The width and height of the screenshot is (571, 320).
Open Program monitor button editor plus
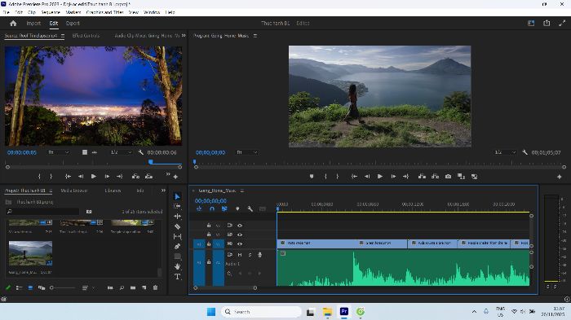tap(560, 177)
